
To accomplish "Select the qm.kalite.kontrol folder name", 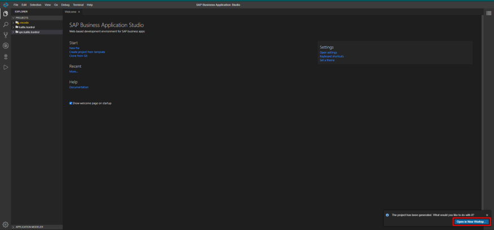I will click(29, 32).
